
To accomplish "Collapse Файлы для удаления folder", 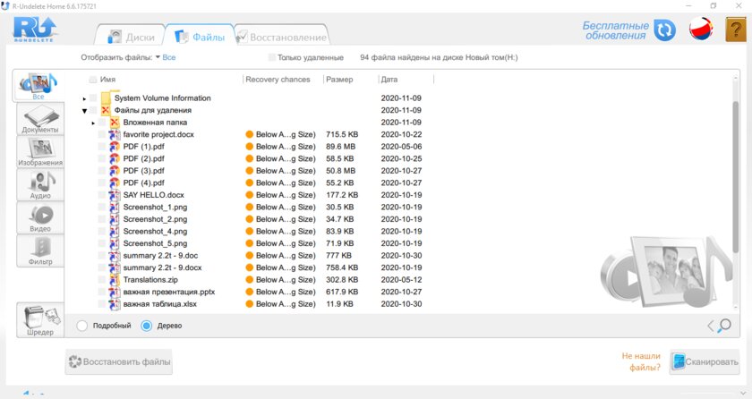I will pos(84,111).
